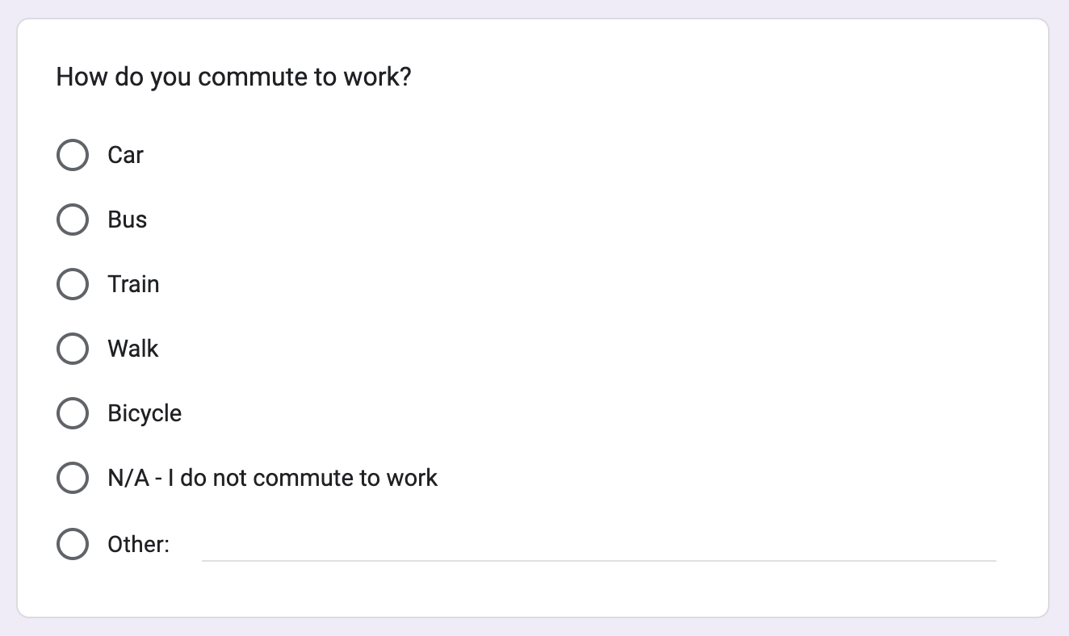Select the Bicycle radio button
The height and width of the screenshot is (636, 1069).
pos(73,413)
